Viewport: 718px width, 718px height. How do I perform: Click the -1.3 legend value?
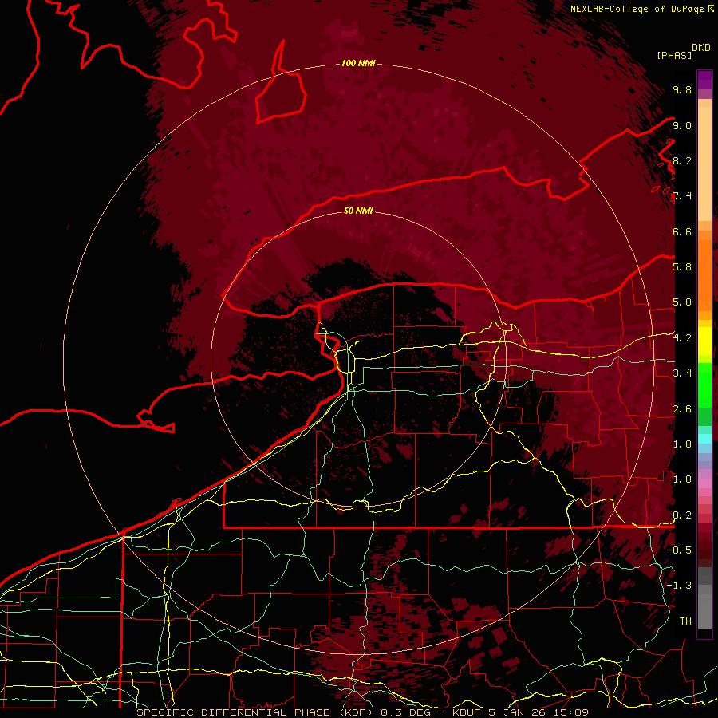coord(679,586)
